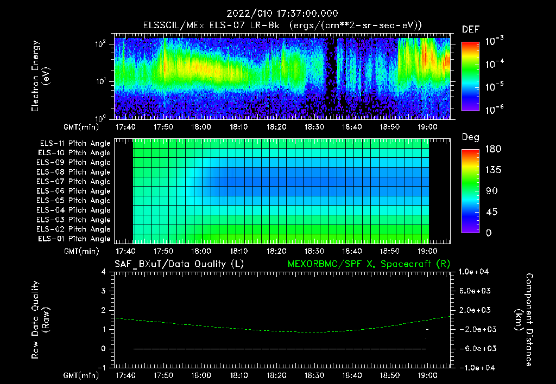Click inside the pitch angle grid panel
556x384 pixels.
(282, 191)
